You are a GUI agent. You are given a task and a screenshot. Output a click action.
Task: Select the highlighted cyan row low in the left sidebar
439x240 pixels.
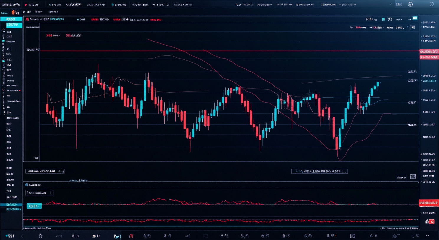click(11, 204)
